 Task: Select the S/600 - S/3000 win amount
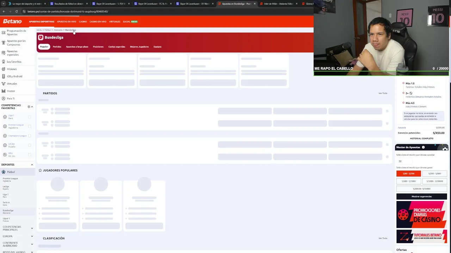click(x=409, y=181)
